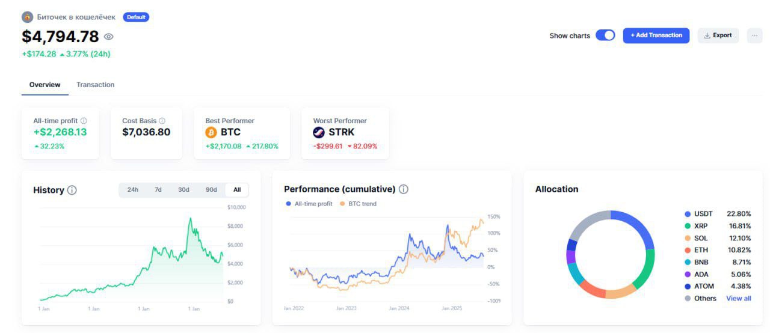Select 30d history range
The width and height of the screenshot is (770, 333).
(x=183, y=190)
